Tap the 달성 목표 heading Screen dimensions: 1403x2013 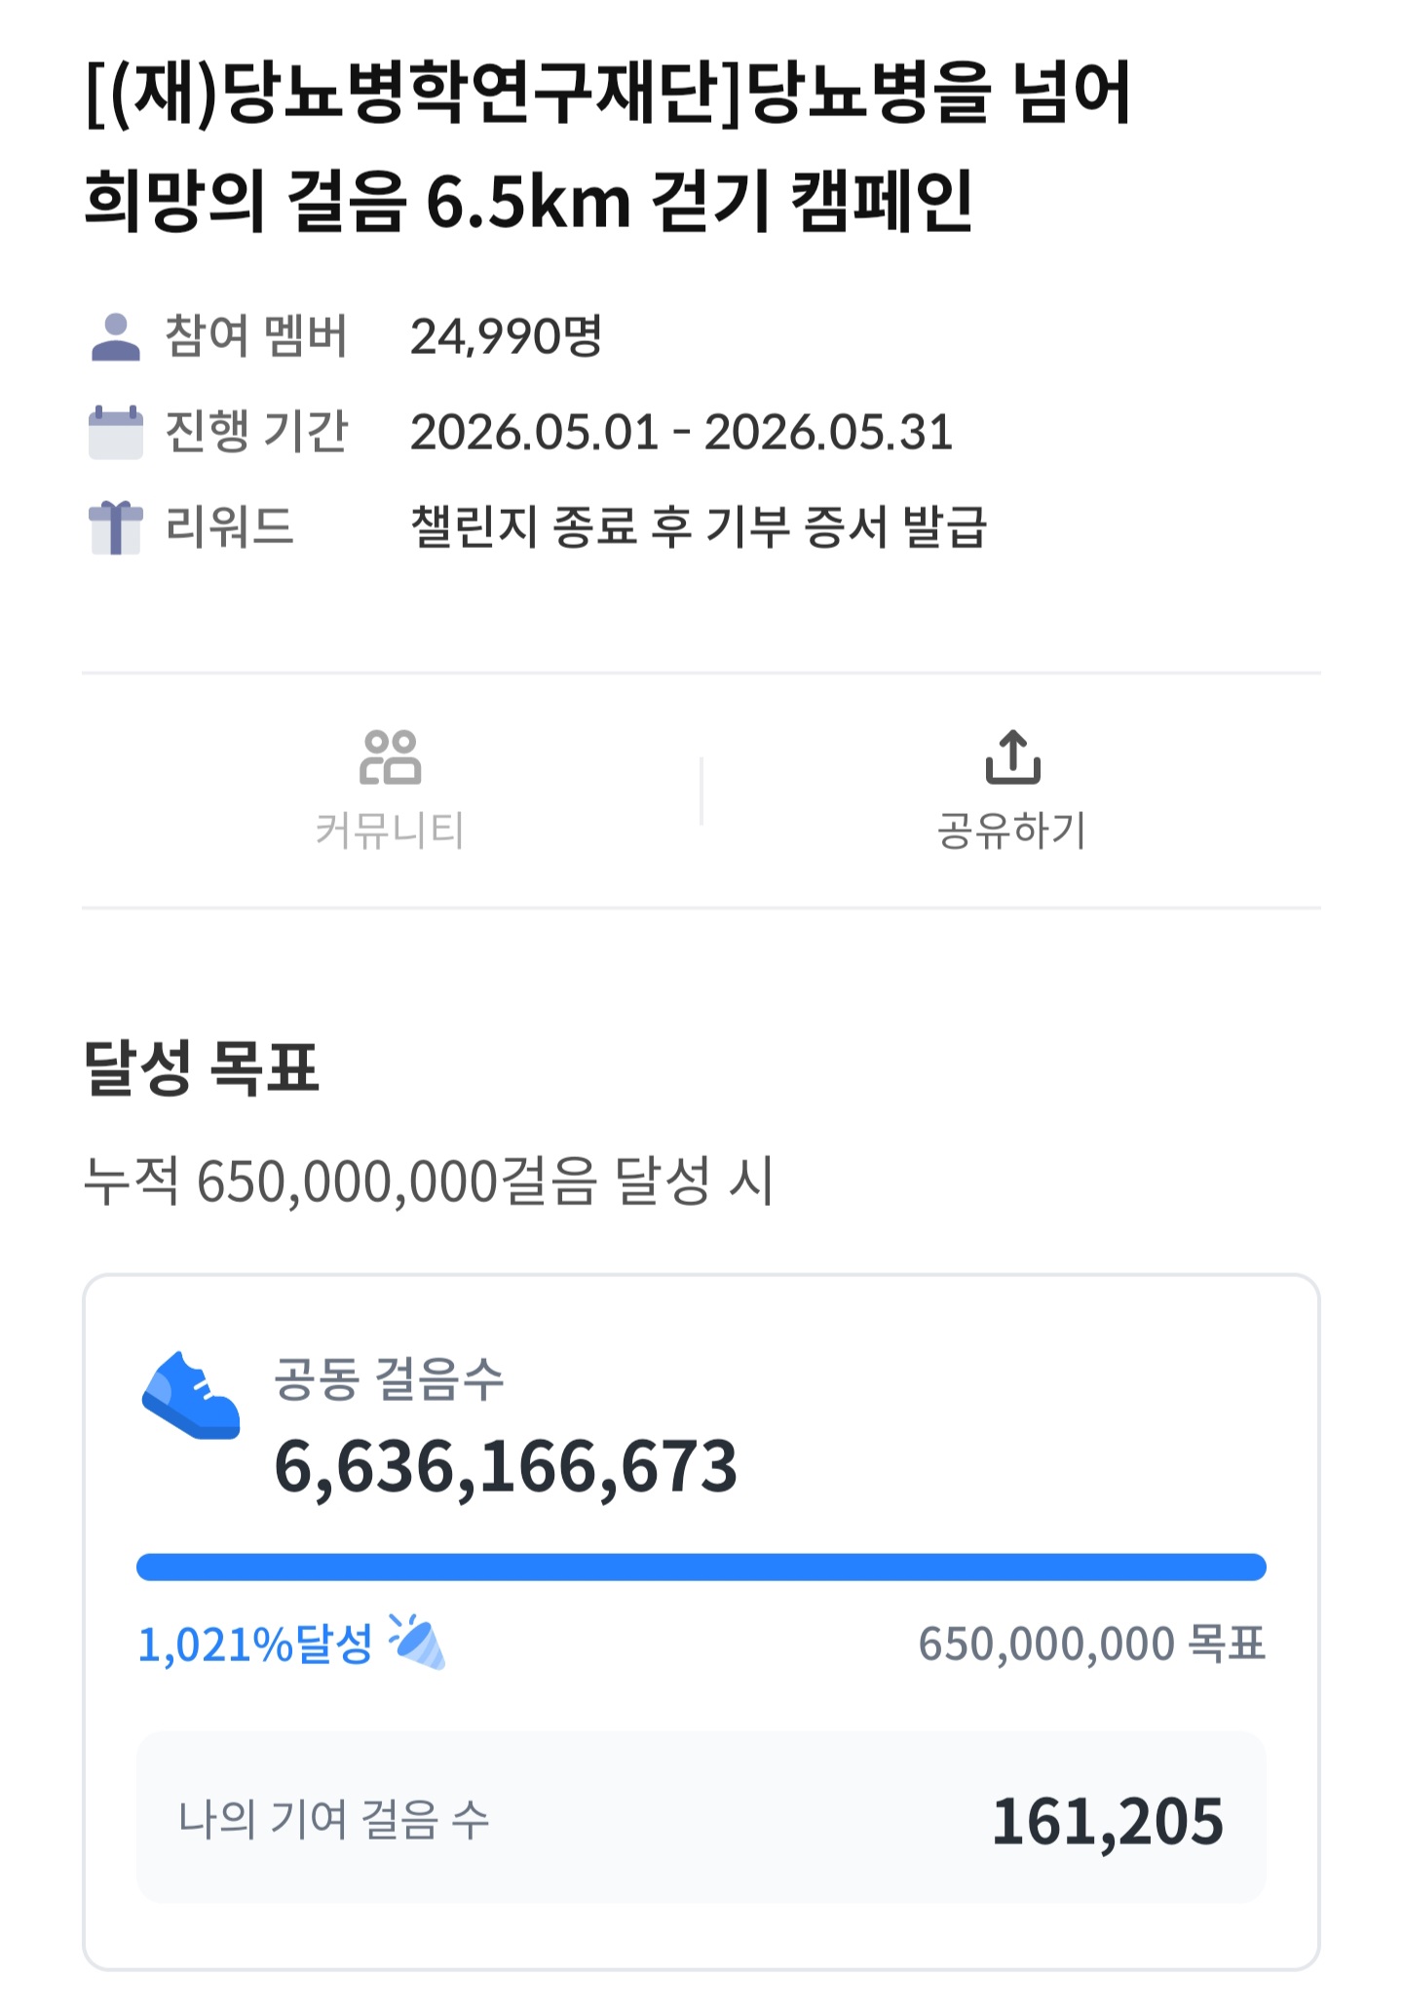(202, 1067)
